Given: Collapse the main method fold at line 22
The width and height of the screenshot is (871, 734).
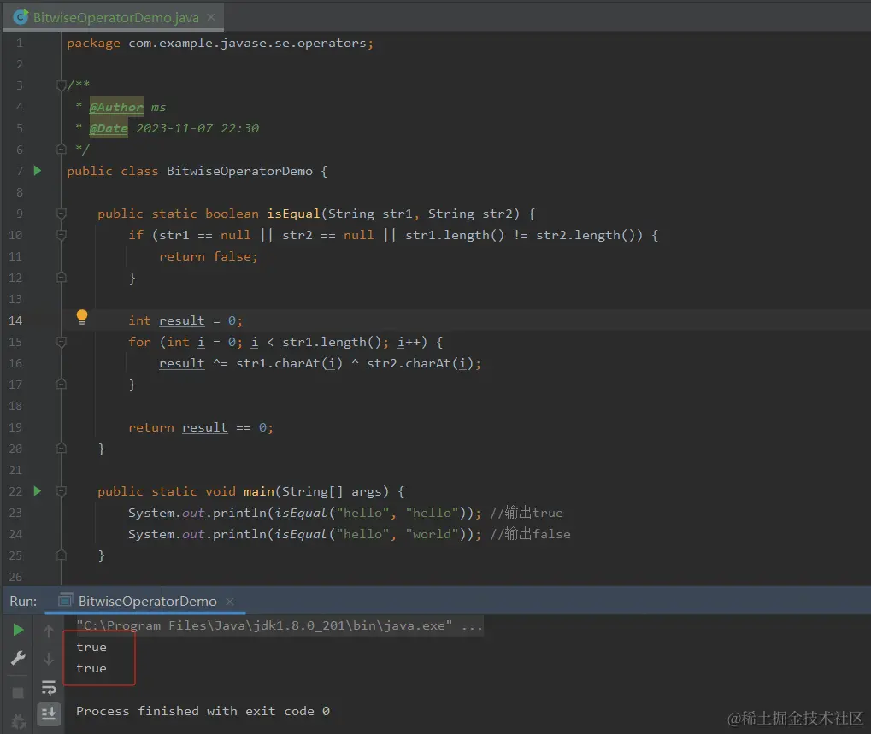Looking at the screenshot, I should [62, 490].
